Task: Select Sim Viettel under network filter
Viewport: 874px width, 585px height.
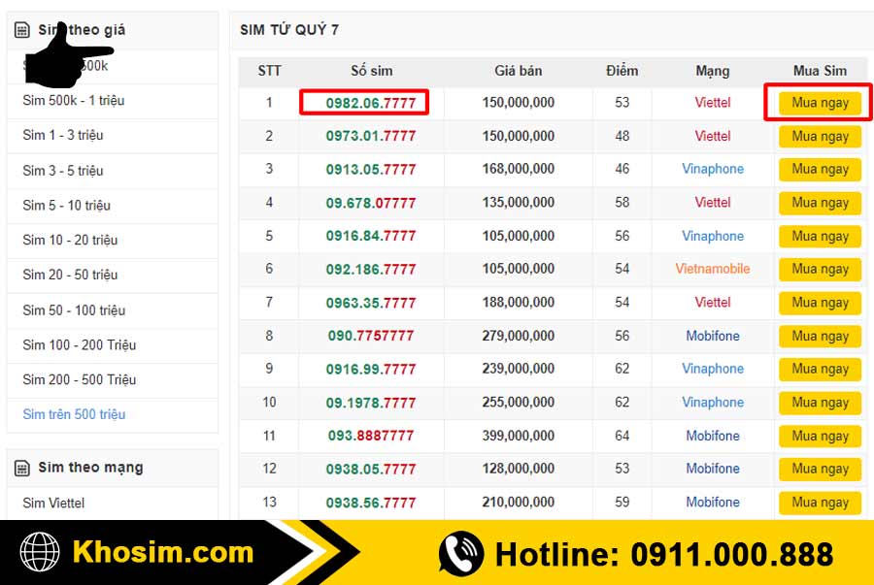Action: [53, 503]
